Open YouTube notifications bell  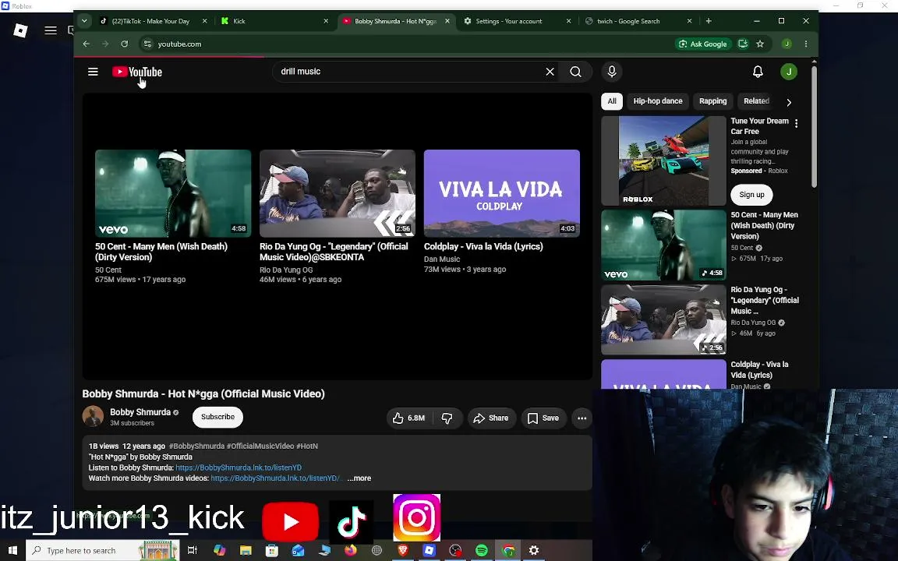[x=758, y=72]
